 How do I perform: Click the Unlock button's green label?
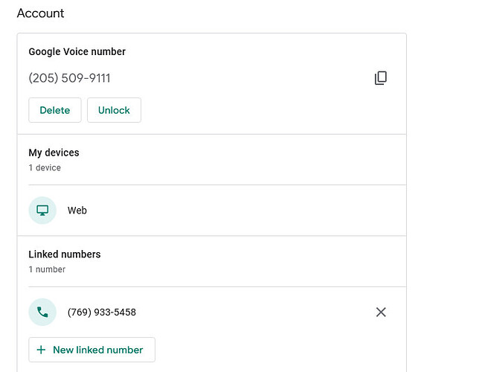114,110
